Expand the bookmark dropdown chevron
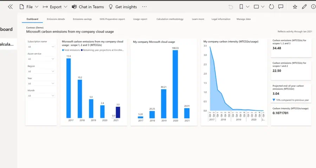316x168 pixels. point(248,7)
